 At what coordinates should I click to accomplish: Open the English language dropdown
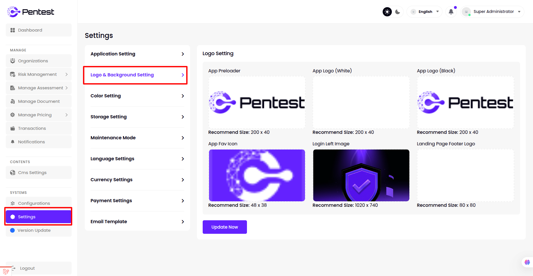(425, 12)
